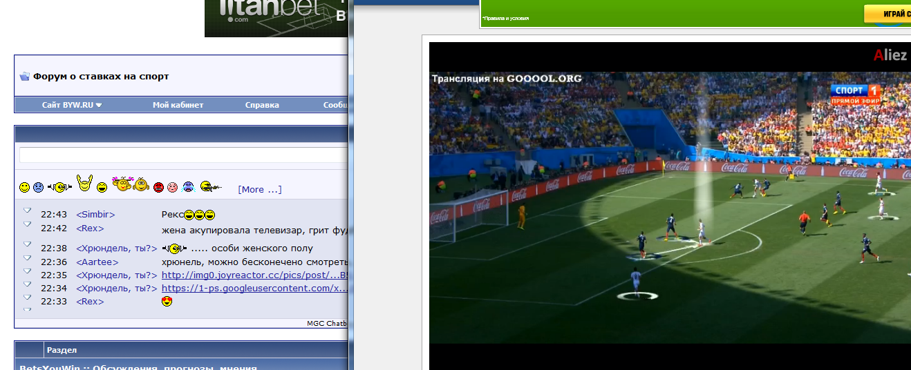Click username Хрюндель, ты? at 22:35
Image resolution: width=911 pixels, height=370 pixels.
[117, 275]
